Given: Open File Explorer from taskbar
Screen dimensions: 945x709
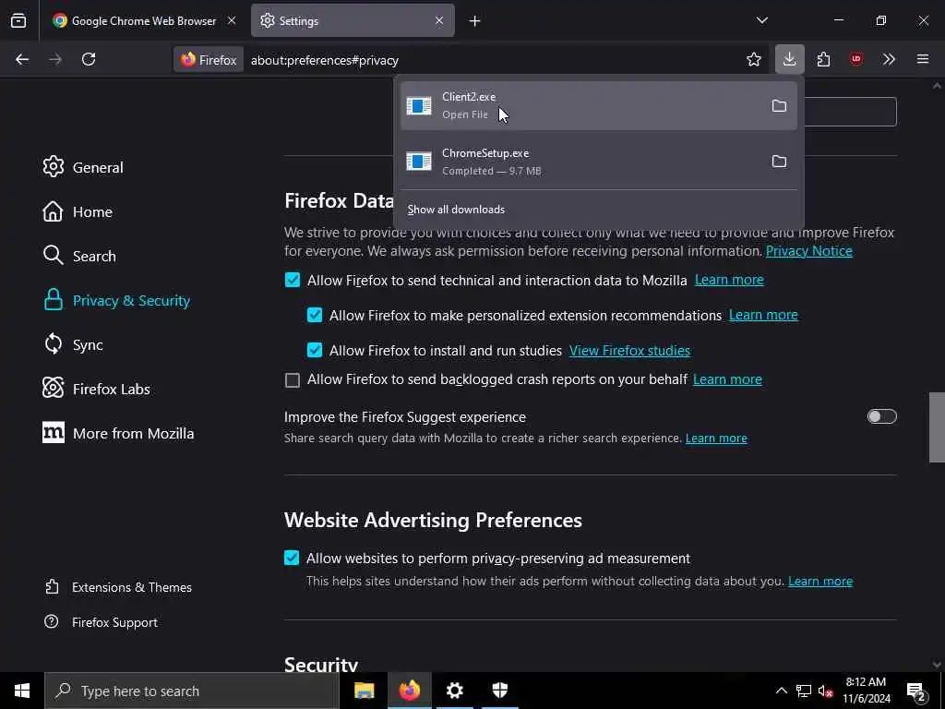Looking at the screenshot, I should point(364,691).
